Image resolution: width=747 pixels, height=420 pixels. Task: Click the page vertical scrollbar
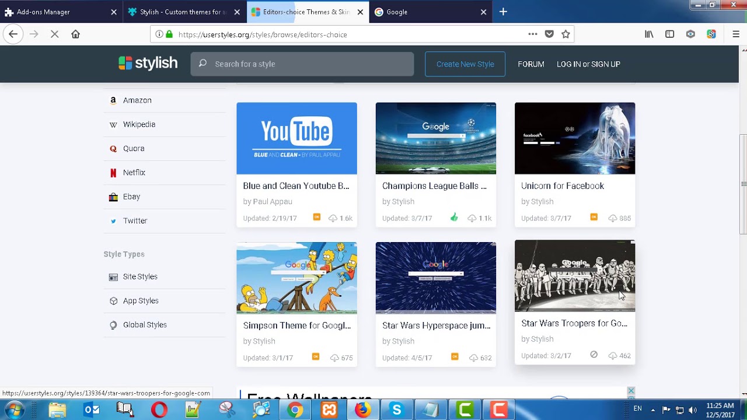click(x=743, y=184)
